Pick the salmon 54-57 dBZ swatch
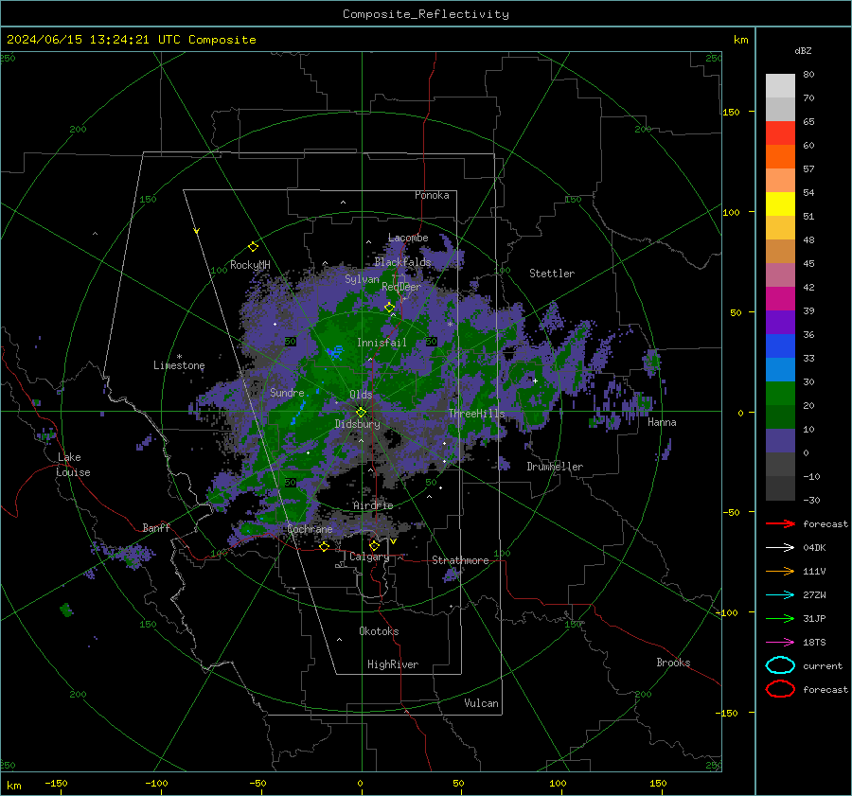 pos(780,181)
